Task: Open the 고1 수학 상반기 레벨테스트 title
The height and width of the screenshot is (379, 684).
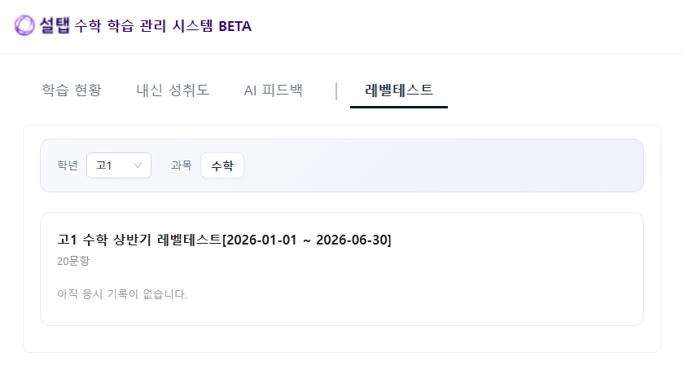Action: [139, 240]
